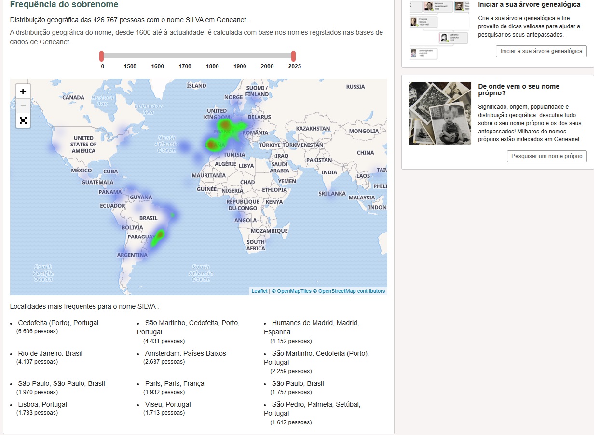Click the KAZAKHSTAN map label
The image size is (600, 435).
(x=313, y=129)
